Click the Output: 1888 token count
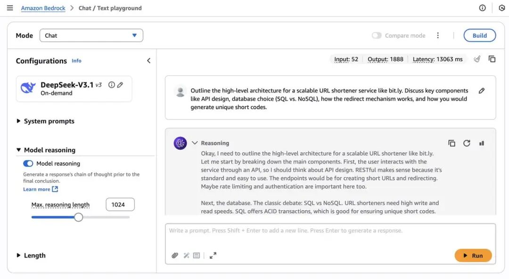 pyautogui.click(x=386, y=59)
